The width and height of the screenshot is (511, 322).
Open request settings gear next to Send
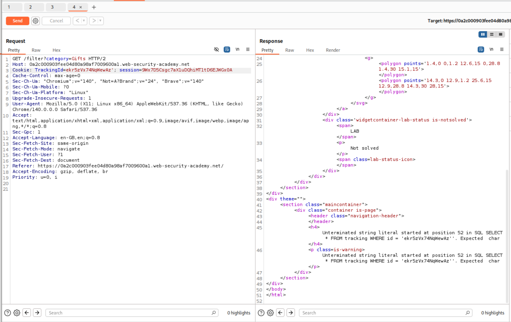tap(35, 21)
